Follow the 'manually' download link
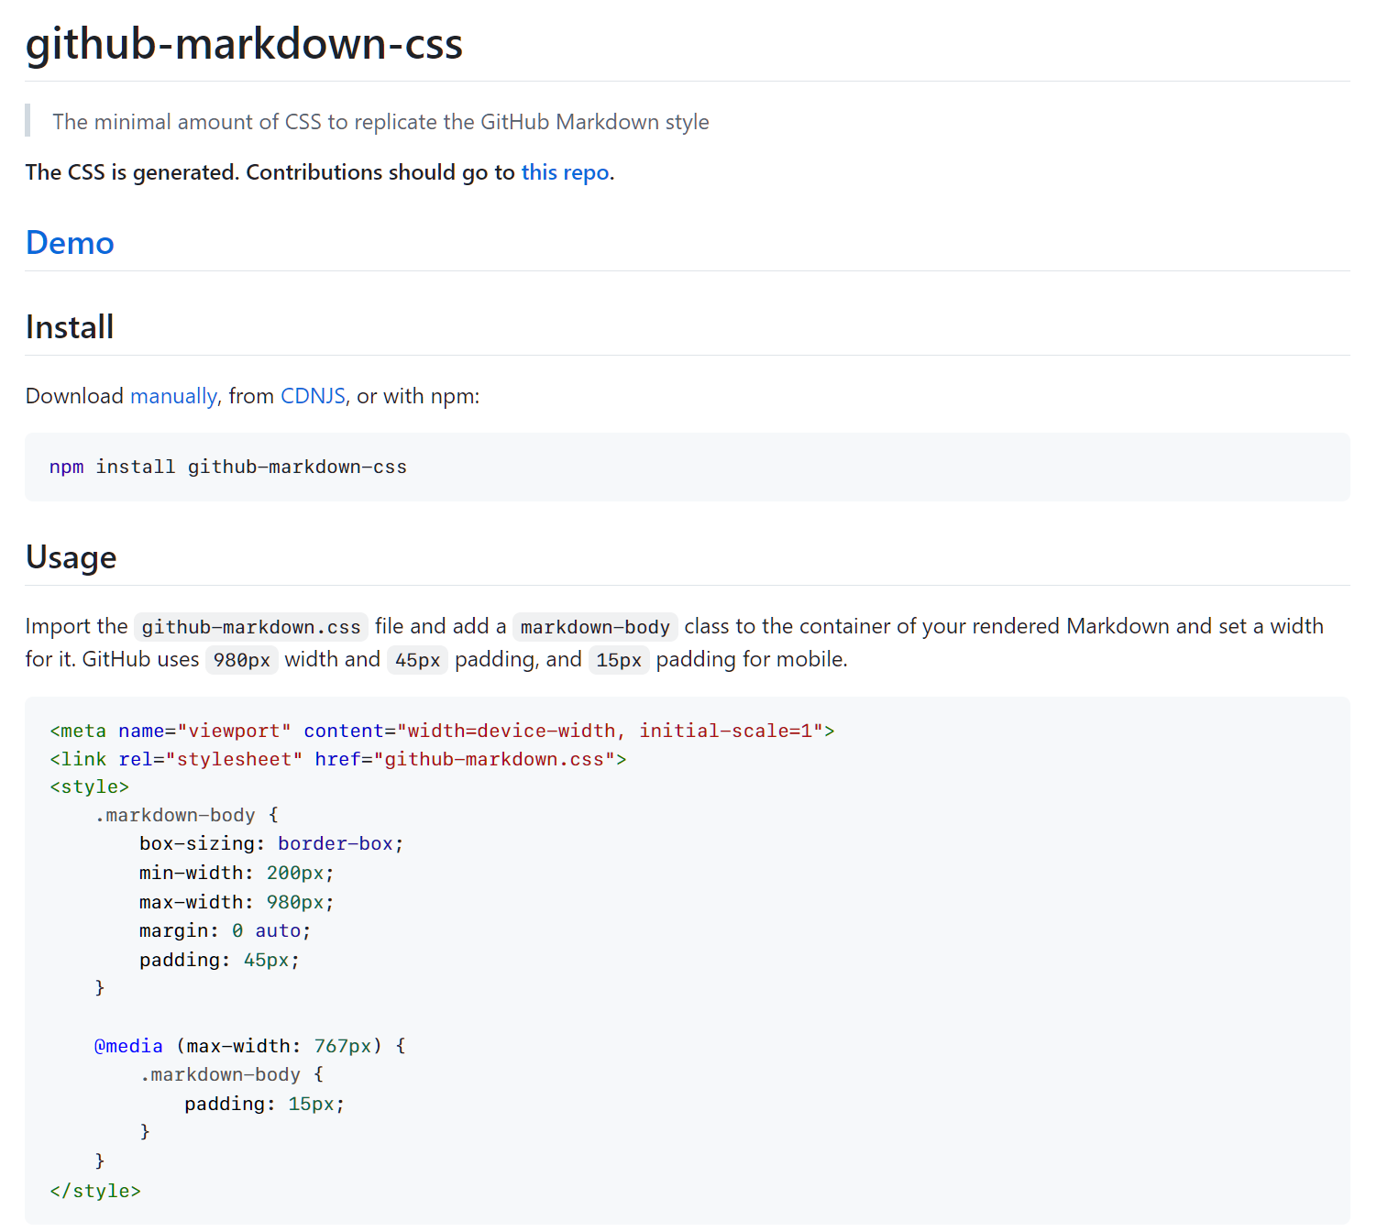This screenshot has width=1377, height=1232. click(173, 396)
